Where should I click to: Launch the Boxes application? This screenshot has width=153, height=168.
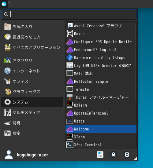101,34
